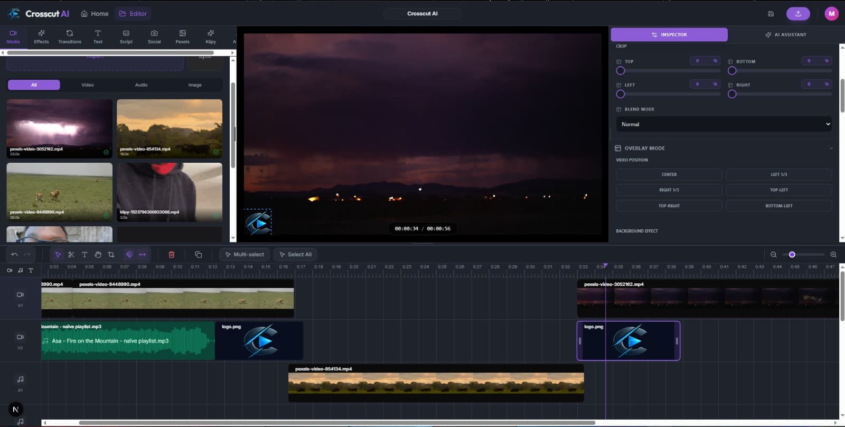Zoom out the timeline
Viewport: 845px width, 427px height.
click(774, 255)
